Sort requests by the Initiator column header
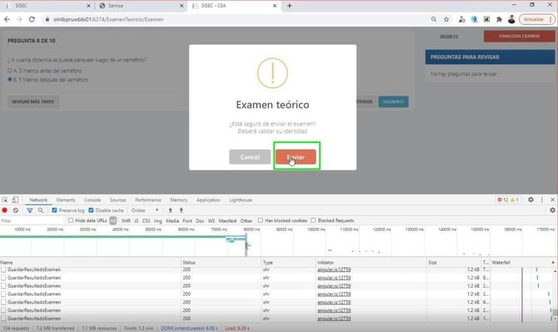The image size is (558, 332). 371,262
